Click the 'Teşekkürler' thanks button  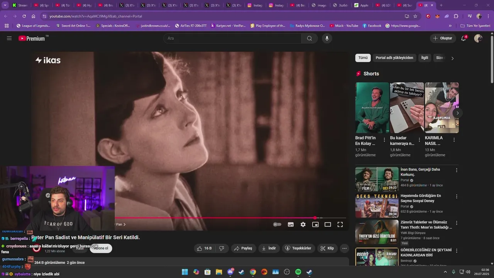tap(298, 248)
